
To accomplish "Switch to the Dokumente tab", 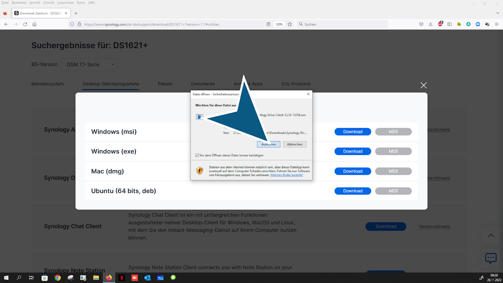I will pos(203,84).
